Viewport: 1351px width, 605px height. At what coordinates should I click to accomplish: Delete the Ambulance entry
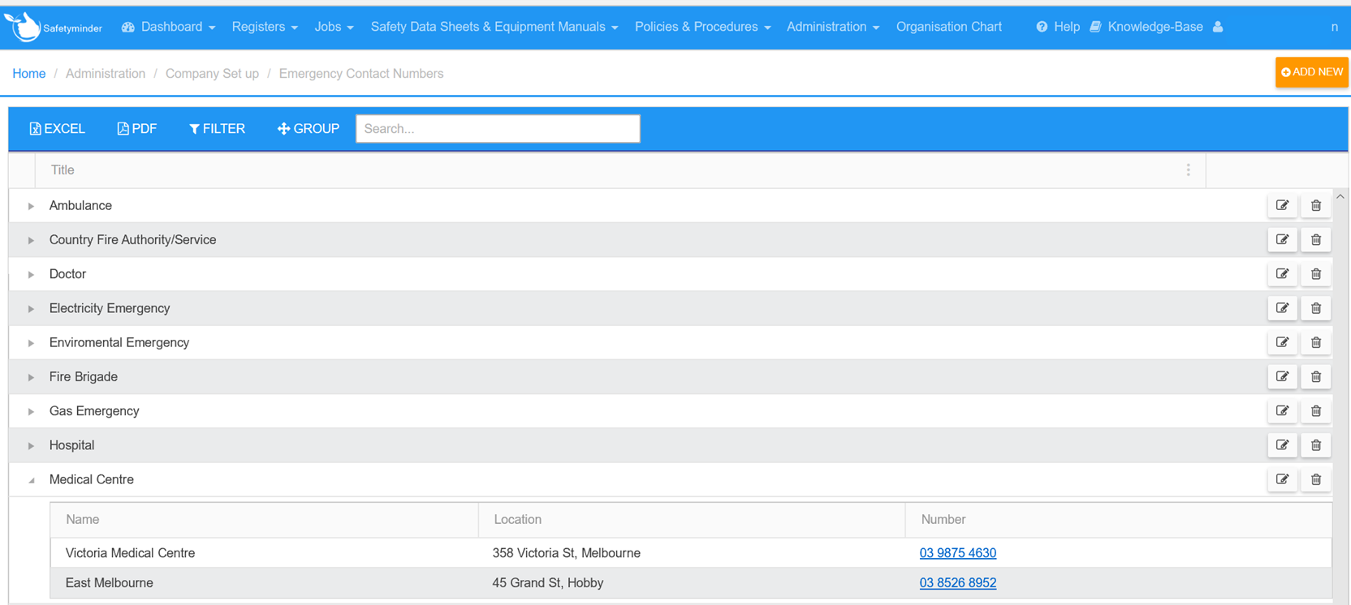[x=1316, y=206]
